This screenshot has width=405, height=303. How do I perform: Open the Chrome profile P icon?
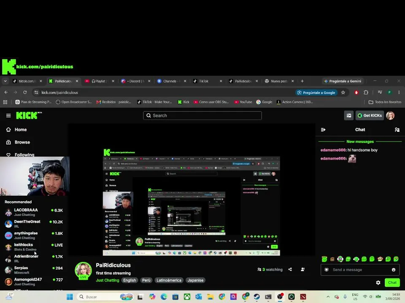coord(389,92)
